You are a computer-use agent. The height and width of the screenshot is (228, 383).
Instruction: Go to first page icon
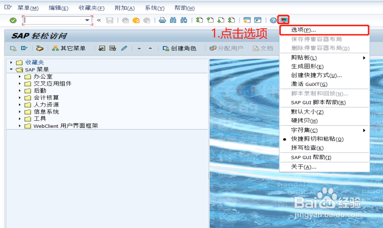coord(199,20)
